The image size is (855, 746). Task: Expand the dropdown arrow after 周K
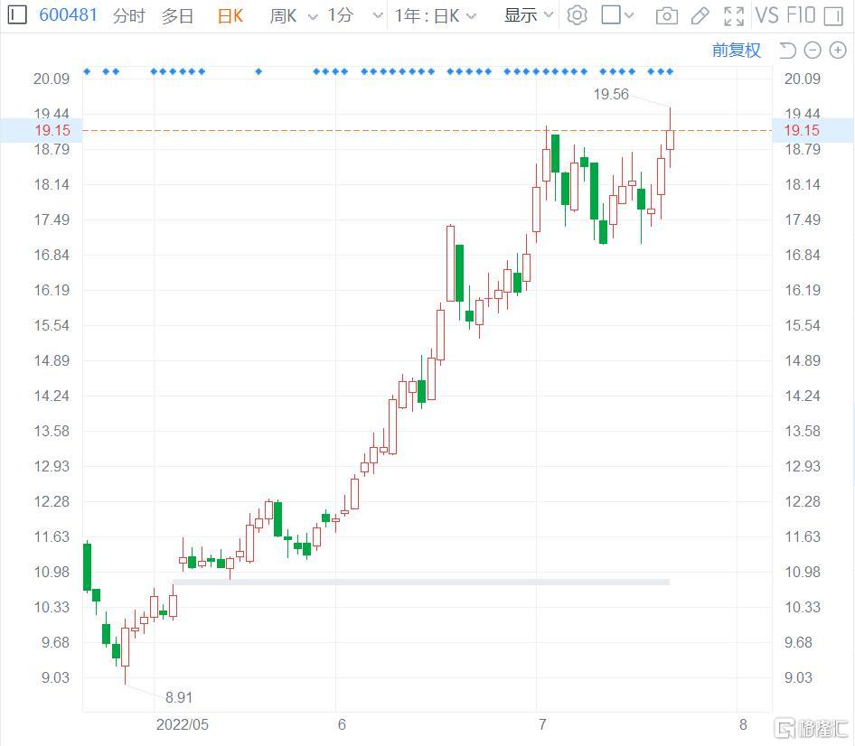coord(313,16)
